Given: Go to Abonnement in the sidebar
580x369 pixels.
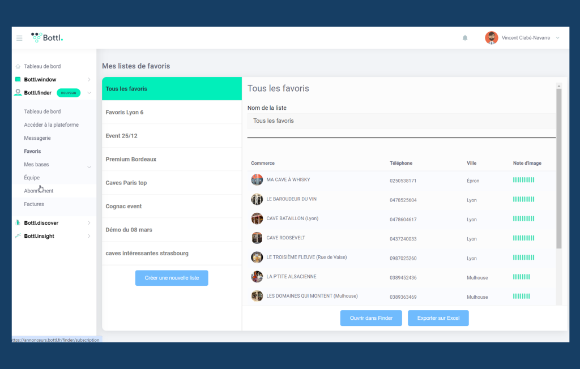Looking at the screenshot, I should (39, 191).
